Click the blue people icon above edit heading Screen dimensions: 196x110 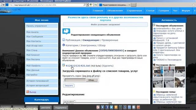(66, 31)
